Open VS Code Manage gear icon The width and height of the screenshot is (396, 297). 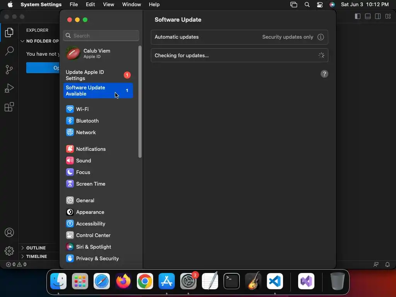pyautogui.click(x=9, y=251)
